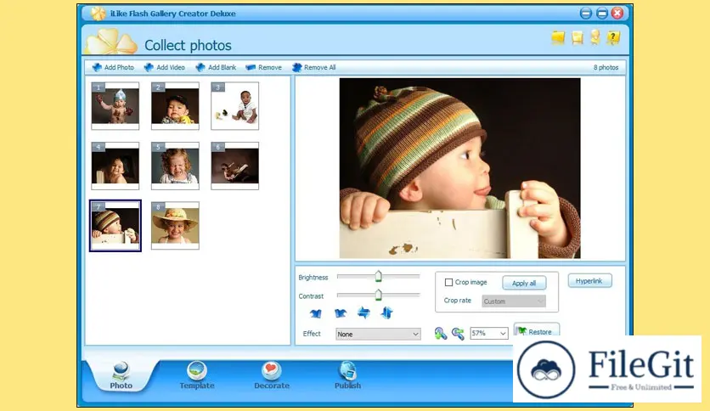Image resolution: width=710 pixels, height=411 pixels.
Task: Flip photo vertically with arrows icon
Action: pos(387,312)
